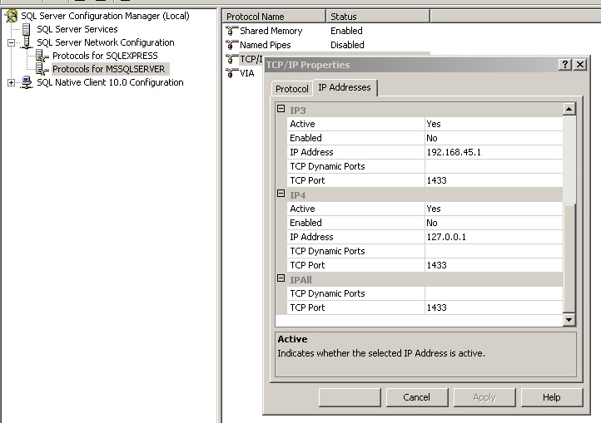
Task: Click the SQL Server Services icon
Action: click(x=26, y=29)
